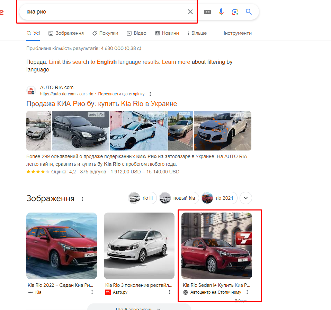Click 'Kia Rio 2022 – Седан Киа Ри...' caption

(60, 285)
